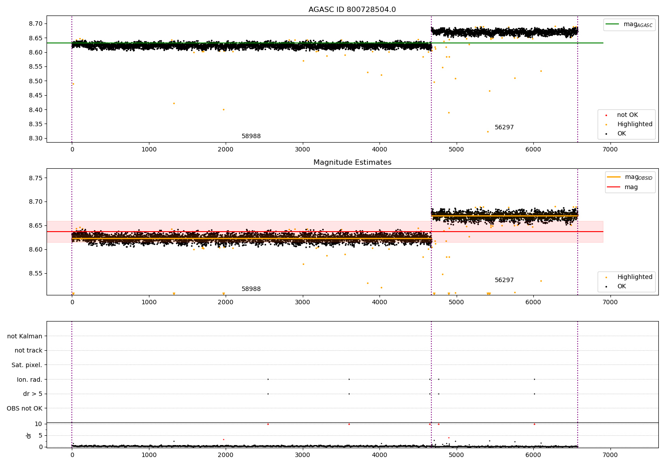Click the '8.50' y-tick in top plot
The width and height of the screenshot is (665, 465).
pyautogui.click(x=36, y=81)
